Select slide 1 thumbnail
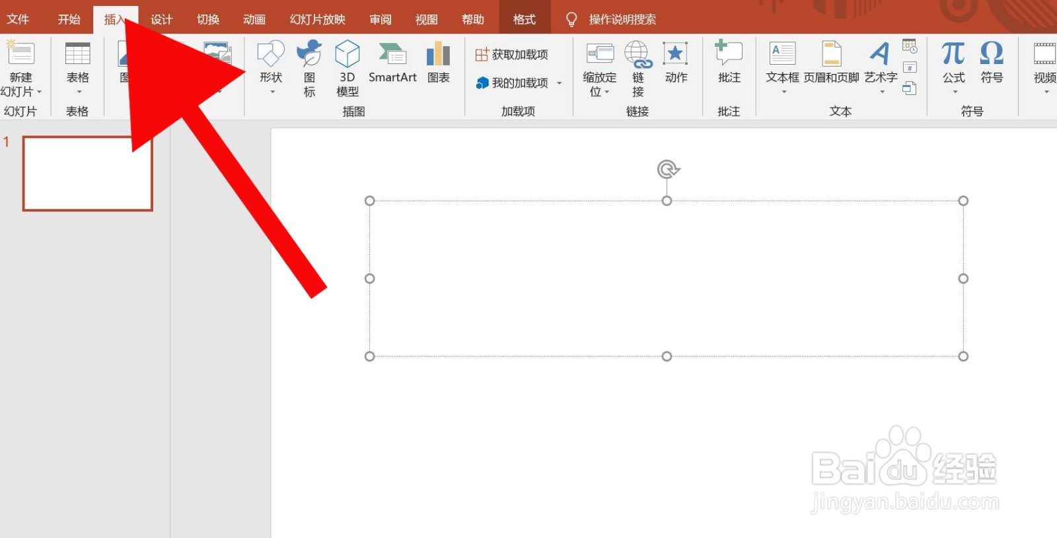The width and height of the screenshot is (1057, 538). (88, 174)
